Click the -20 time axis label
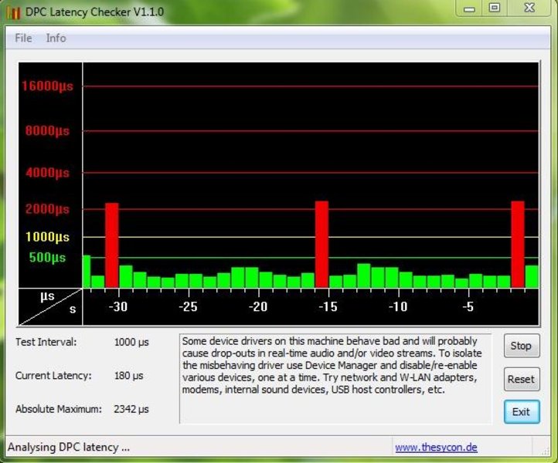 [258, 306]
